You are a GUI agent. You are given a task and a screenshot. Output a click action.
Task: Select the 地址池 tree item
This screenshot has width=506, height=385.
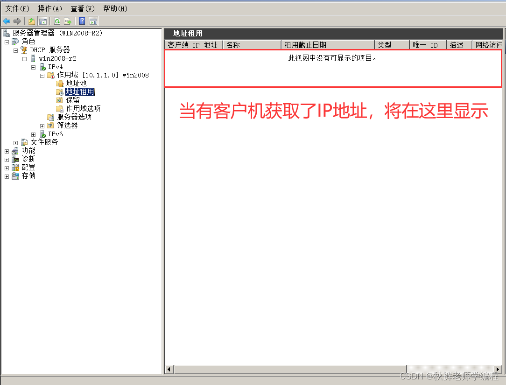(x=76, y=83)
